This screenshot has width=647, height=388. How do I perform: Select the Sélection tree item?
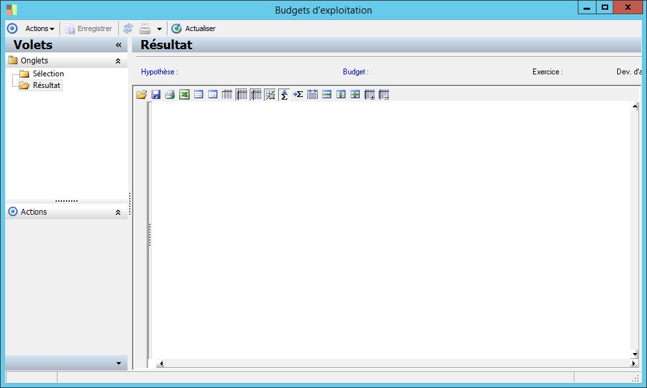[49, 73]
